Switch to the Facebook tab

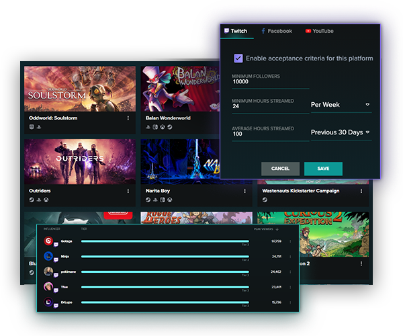coord(277,31)
